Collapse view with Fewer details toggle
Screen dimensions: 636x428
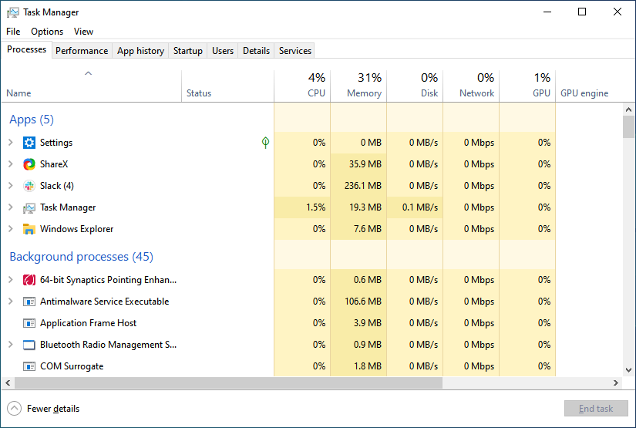pyautogui.click(x=44, y=409)
